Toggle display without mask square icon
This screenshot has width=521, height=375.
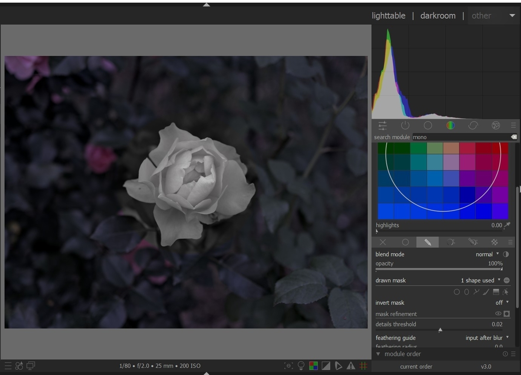click(x=507, y=314)
